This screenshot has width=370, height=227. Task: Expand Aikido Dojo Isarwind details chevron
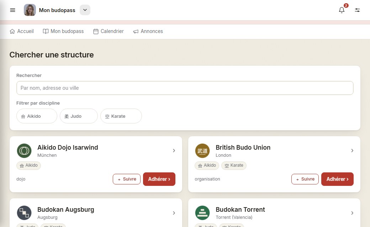tap(174, 150)
